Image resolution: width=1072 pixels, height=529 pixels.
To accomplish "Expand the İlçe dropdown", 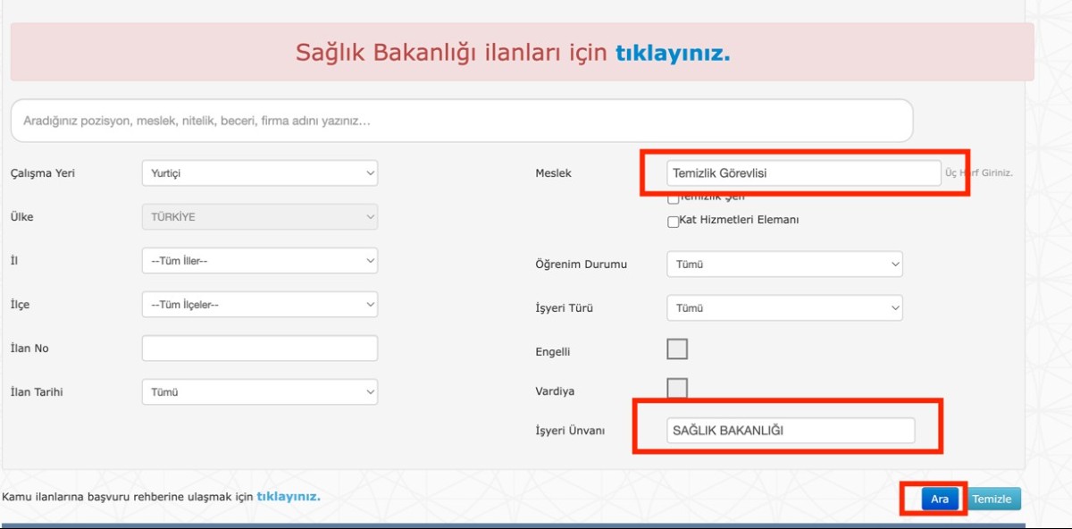I will click(259, 304).
